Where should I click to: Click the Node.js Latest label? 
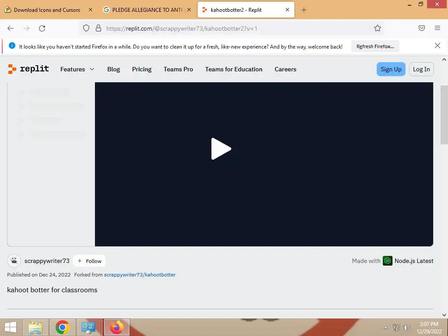(x=414, y=261)
